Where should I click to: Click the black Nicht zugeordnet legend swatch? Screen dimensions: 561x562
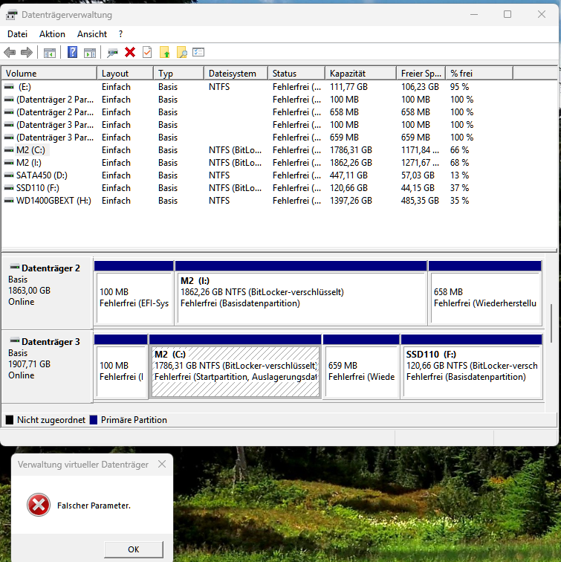[x=10, y=420]
